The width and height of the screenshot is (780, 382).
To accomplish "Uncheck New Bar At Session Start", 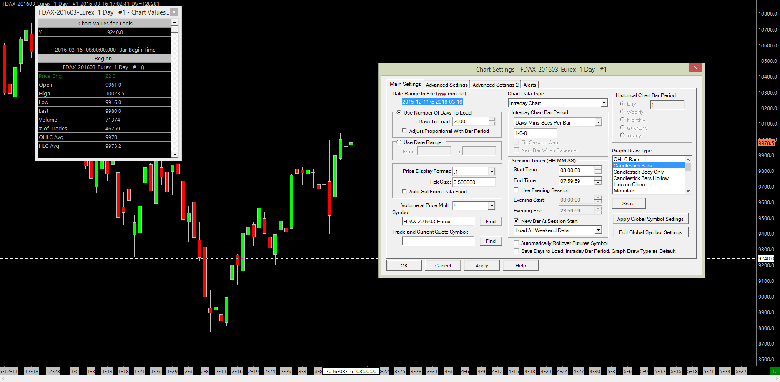I will 516,221.
